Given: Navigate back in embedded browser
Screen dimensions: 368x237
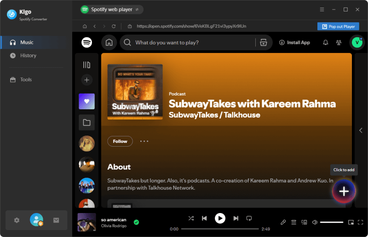Looking at the screenshot, I should pos(95,26).
